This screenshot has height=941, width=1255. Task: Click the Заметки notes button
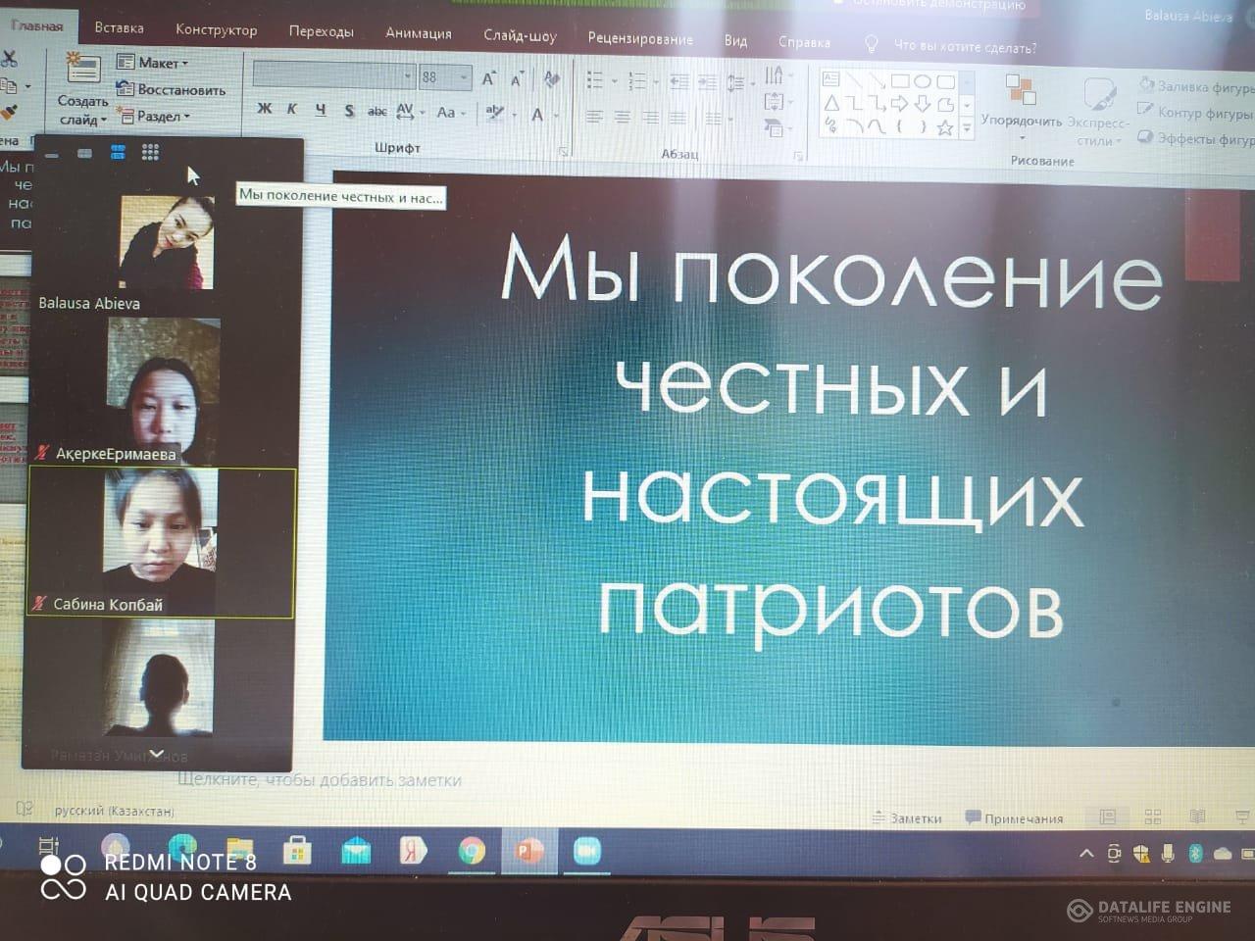click(x=908, y=818)
